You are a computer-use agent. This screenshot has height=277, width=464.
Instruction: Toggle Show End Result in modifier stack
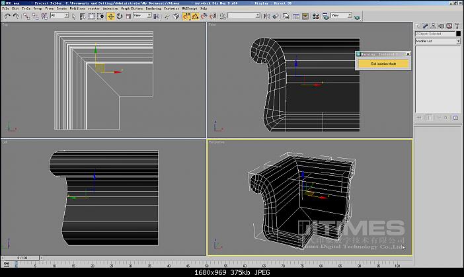pos(429,118)
